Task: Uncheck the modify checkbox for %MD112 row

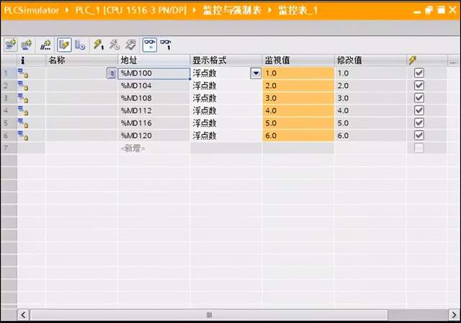Action: (419, 110)
